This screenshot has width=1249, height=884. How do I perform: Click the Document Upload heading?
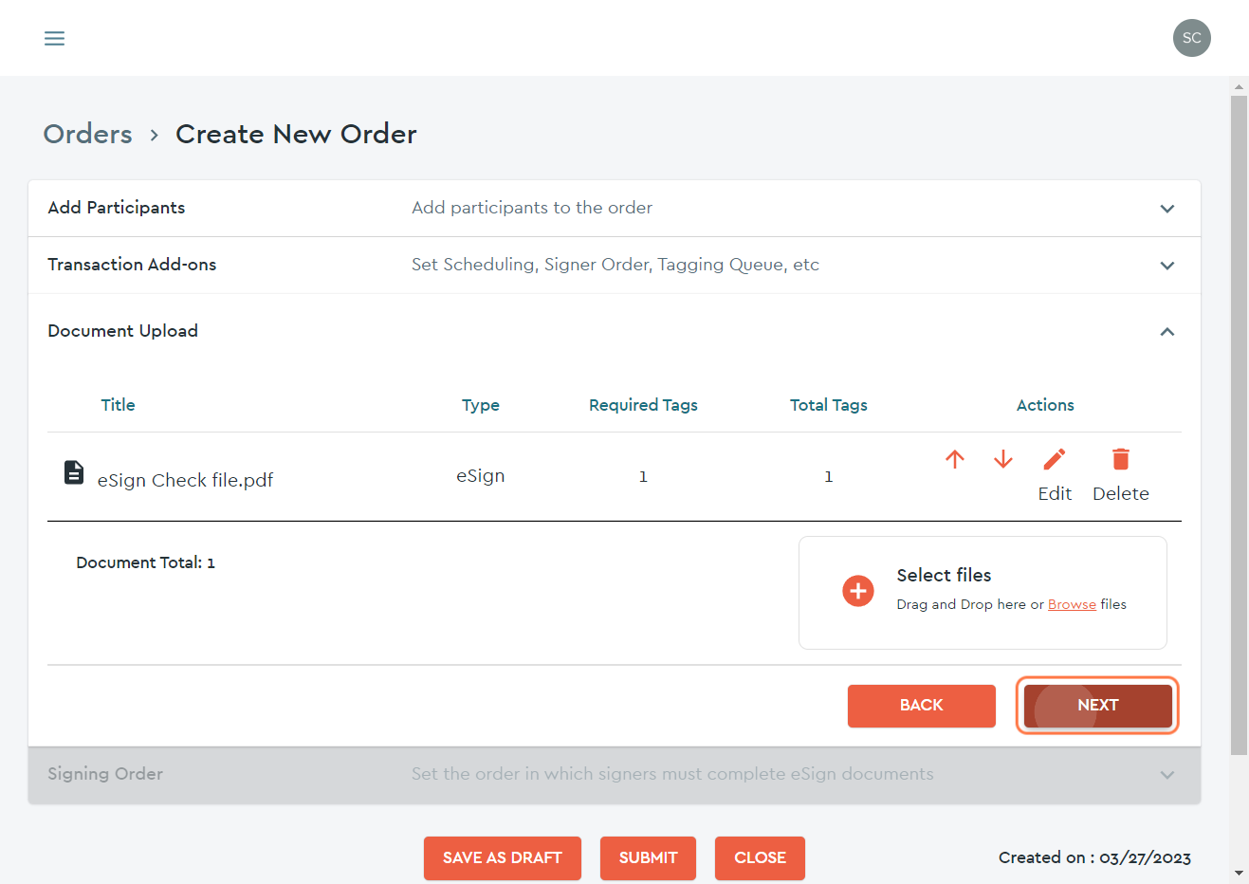123,331
